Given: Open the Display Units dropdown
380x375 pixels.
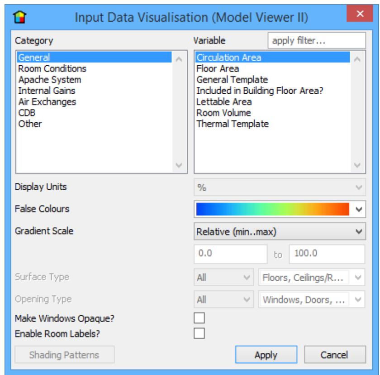Looking at the screenshot, I should (x=280, y=187).
